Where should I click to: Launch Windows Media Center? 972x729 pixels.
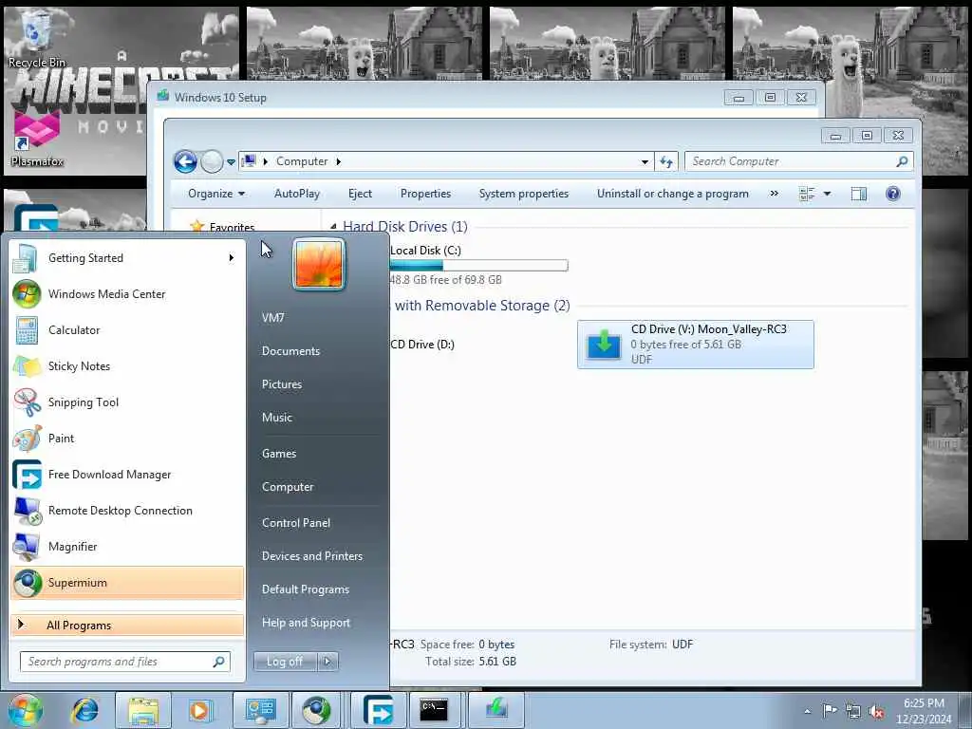click(x=127, y=294)
